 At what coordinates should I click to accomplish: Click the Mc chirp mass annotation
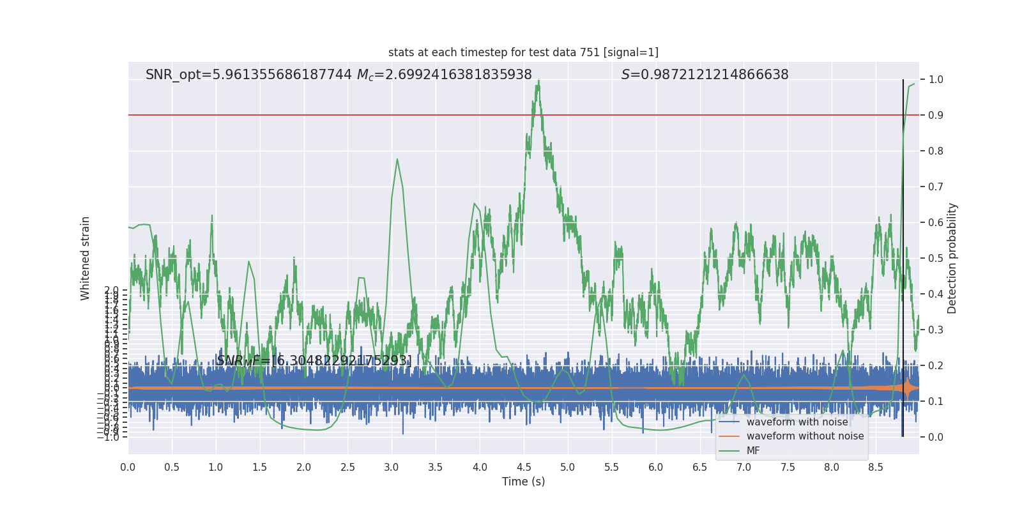click(444, 75)
